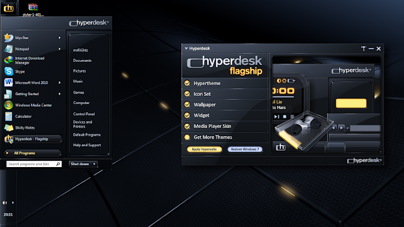Open Control Panel
404x227 pixels.
click(x=84, y=113)
